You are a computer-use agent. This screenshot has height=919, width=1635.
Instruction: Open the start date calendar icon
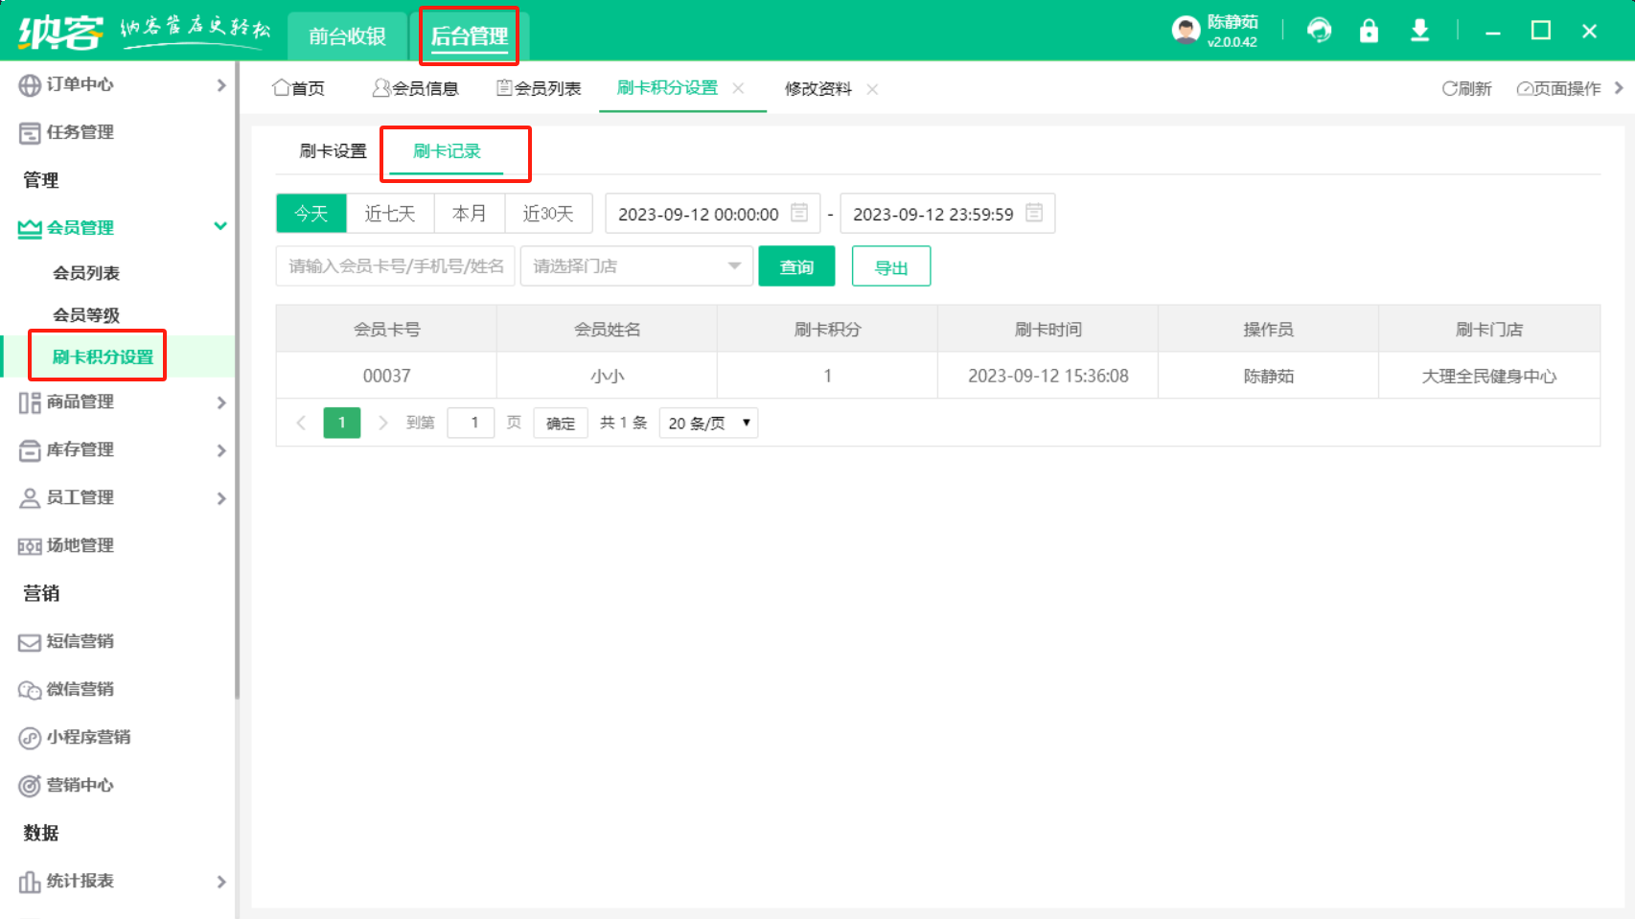click(799, 213)
